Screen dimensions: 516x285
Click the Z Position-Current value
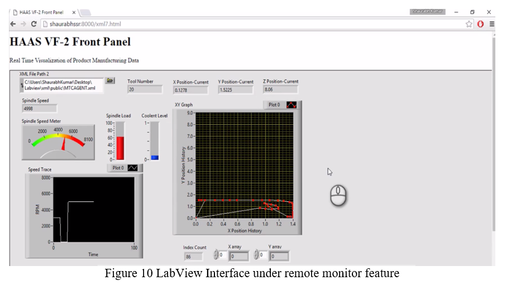click(x=280, y=89)
